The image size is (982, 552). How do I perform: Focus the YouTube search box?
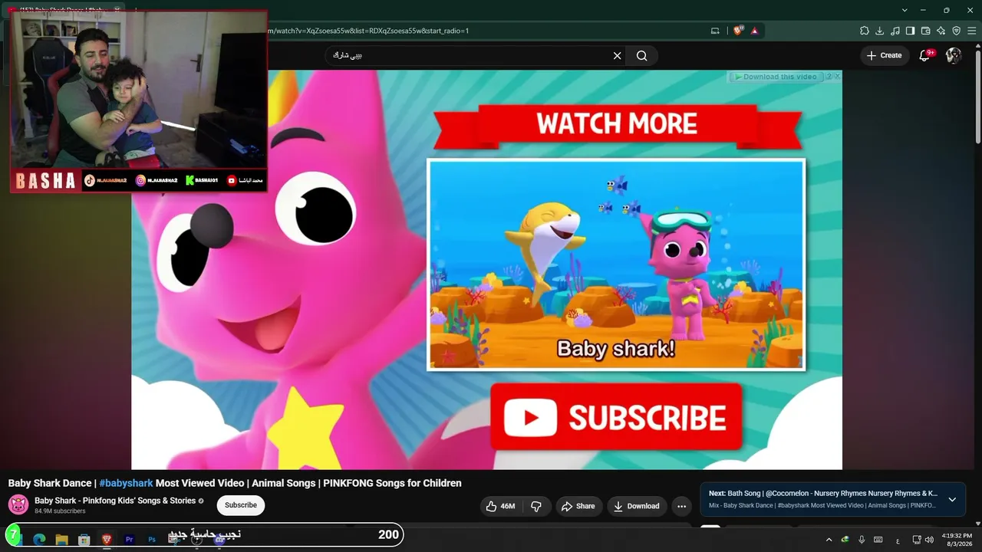pos(468,55)
